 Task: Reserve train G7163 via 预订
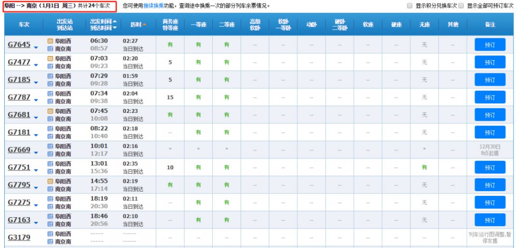pyautogui.click(x=490, y=220)
